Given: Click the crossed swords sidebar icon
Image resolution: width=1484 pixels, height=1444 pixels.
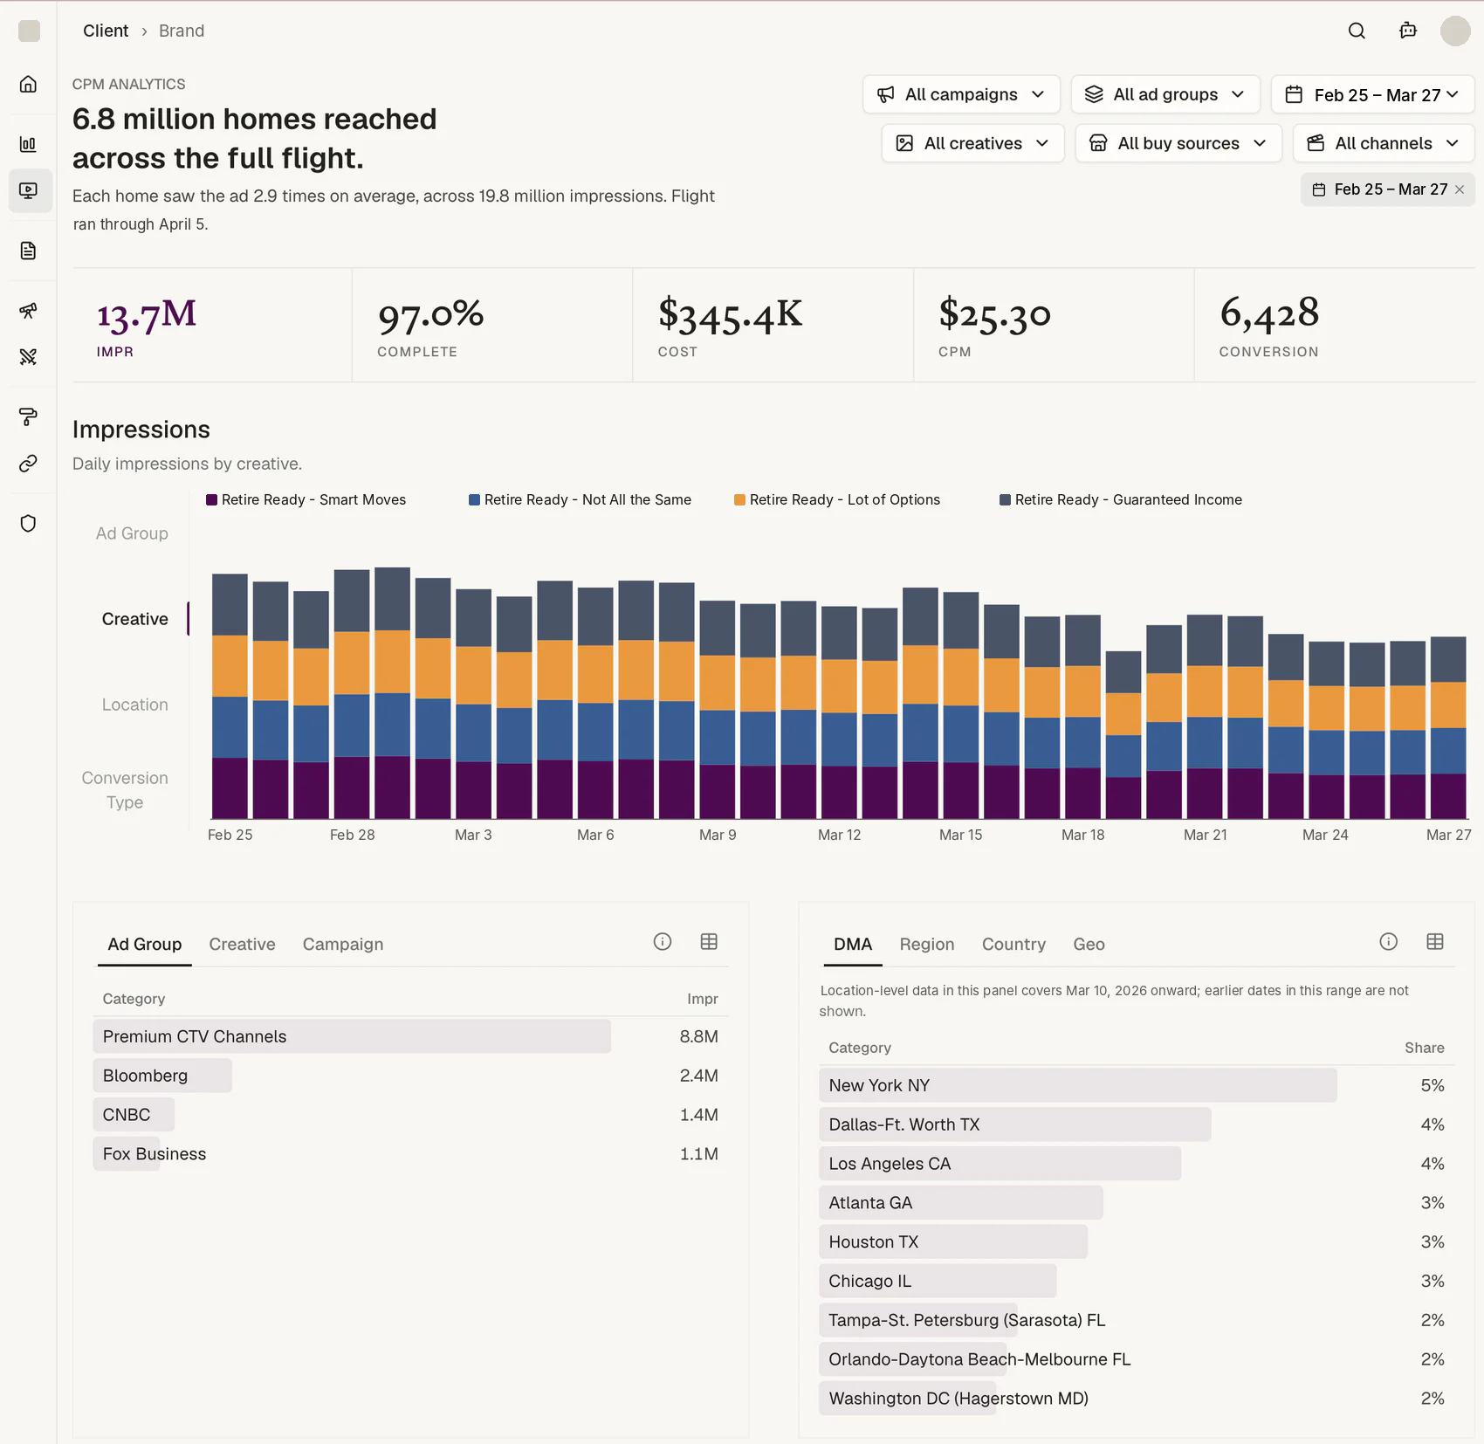Looking at the screenshot, I should (28, 356).
